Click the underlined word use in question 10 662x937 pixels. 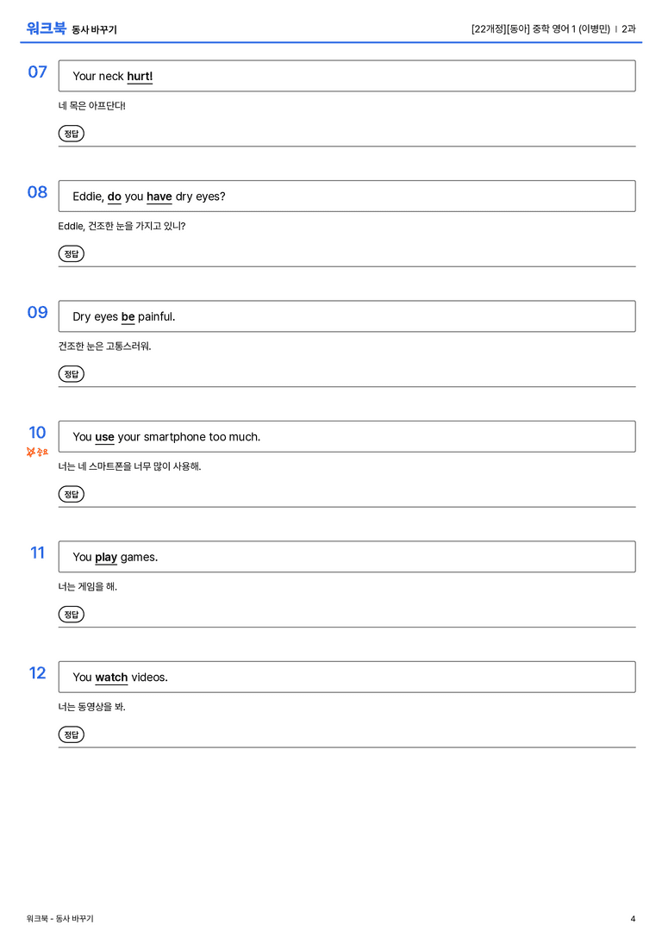tap(104, 437)
